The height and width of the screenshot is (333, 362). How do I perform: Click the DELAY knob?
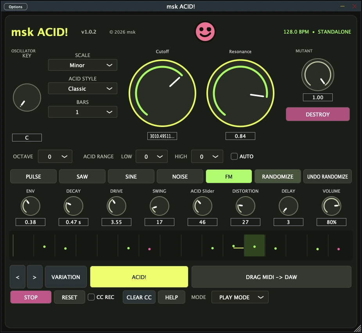tap(289, 206)
